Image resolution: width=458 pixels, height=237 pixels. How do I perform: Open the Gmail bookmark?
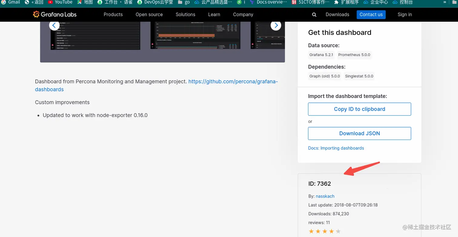point(11,2)
